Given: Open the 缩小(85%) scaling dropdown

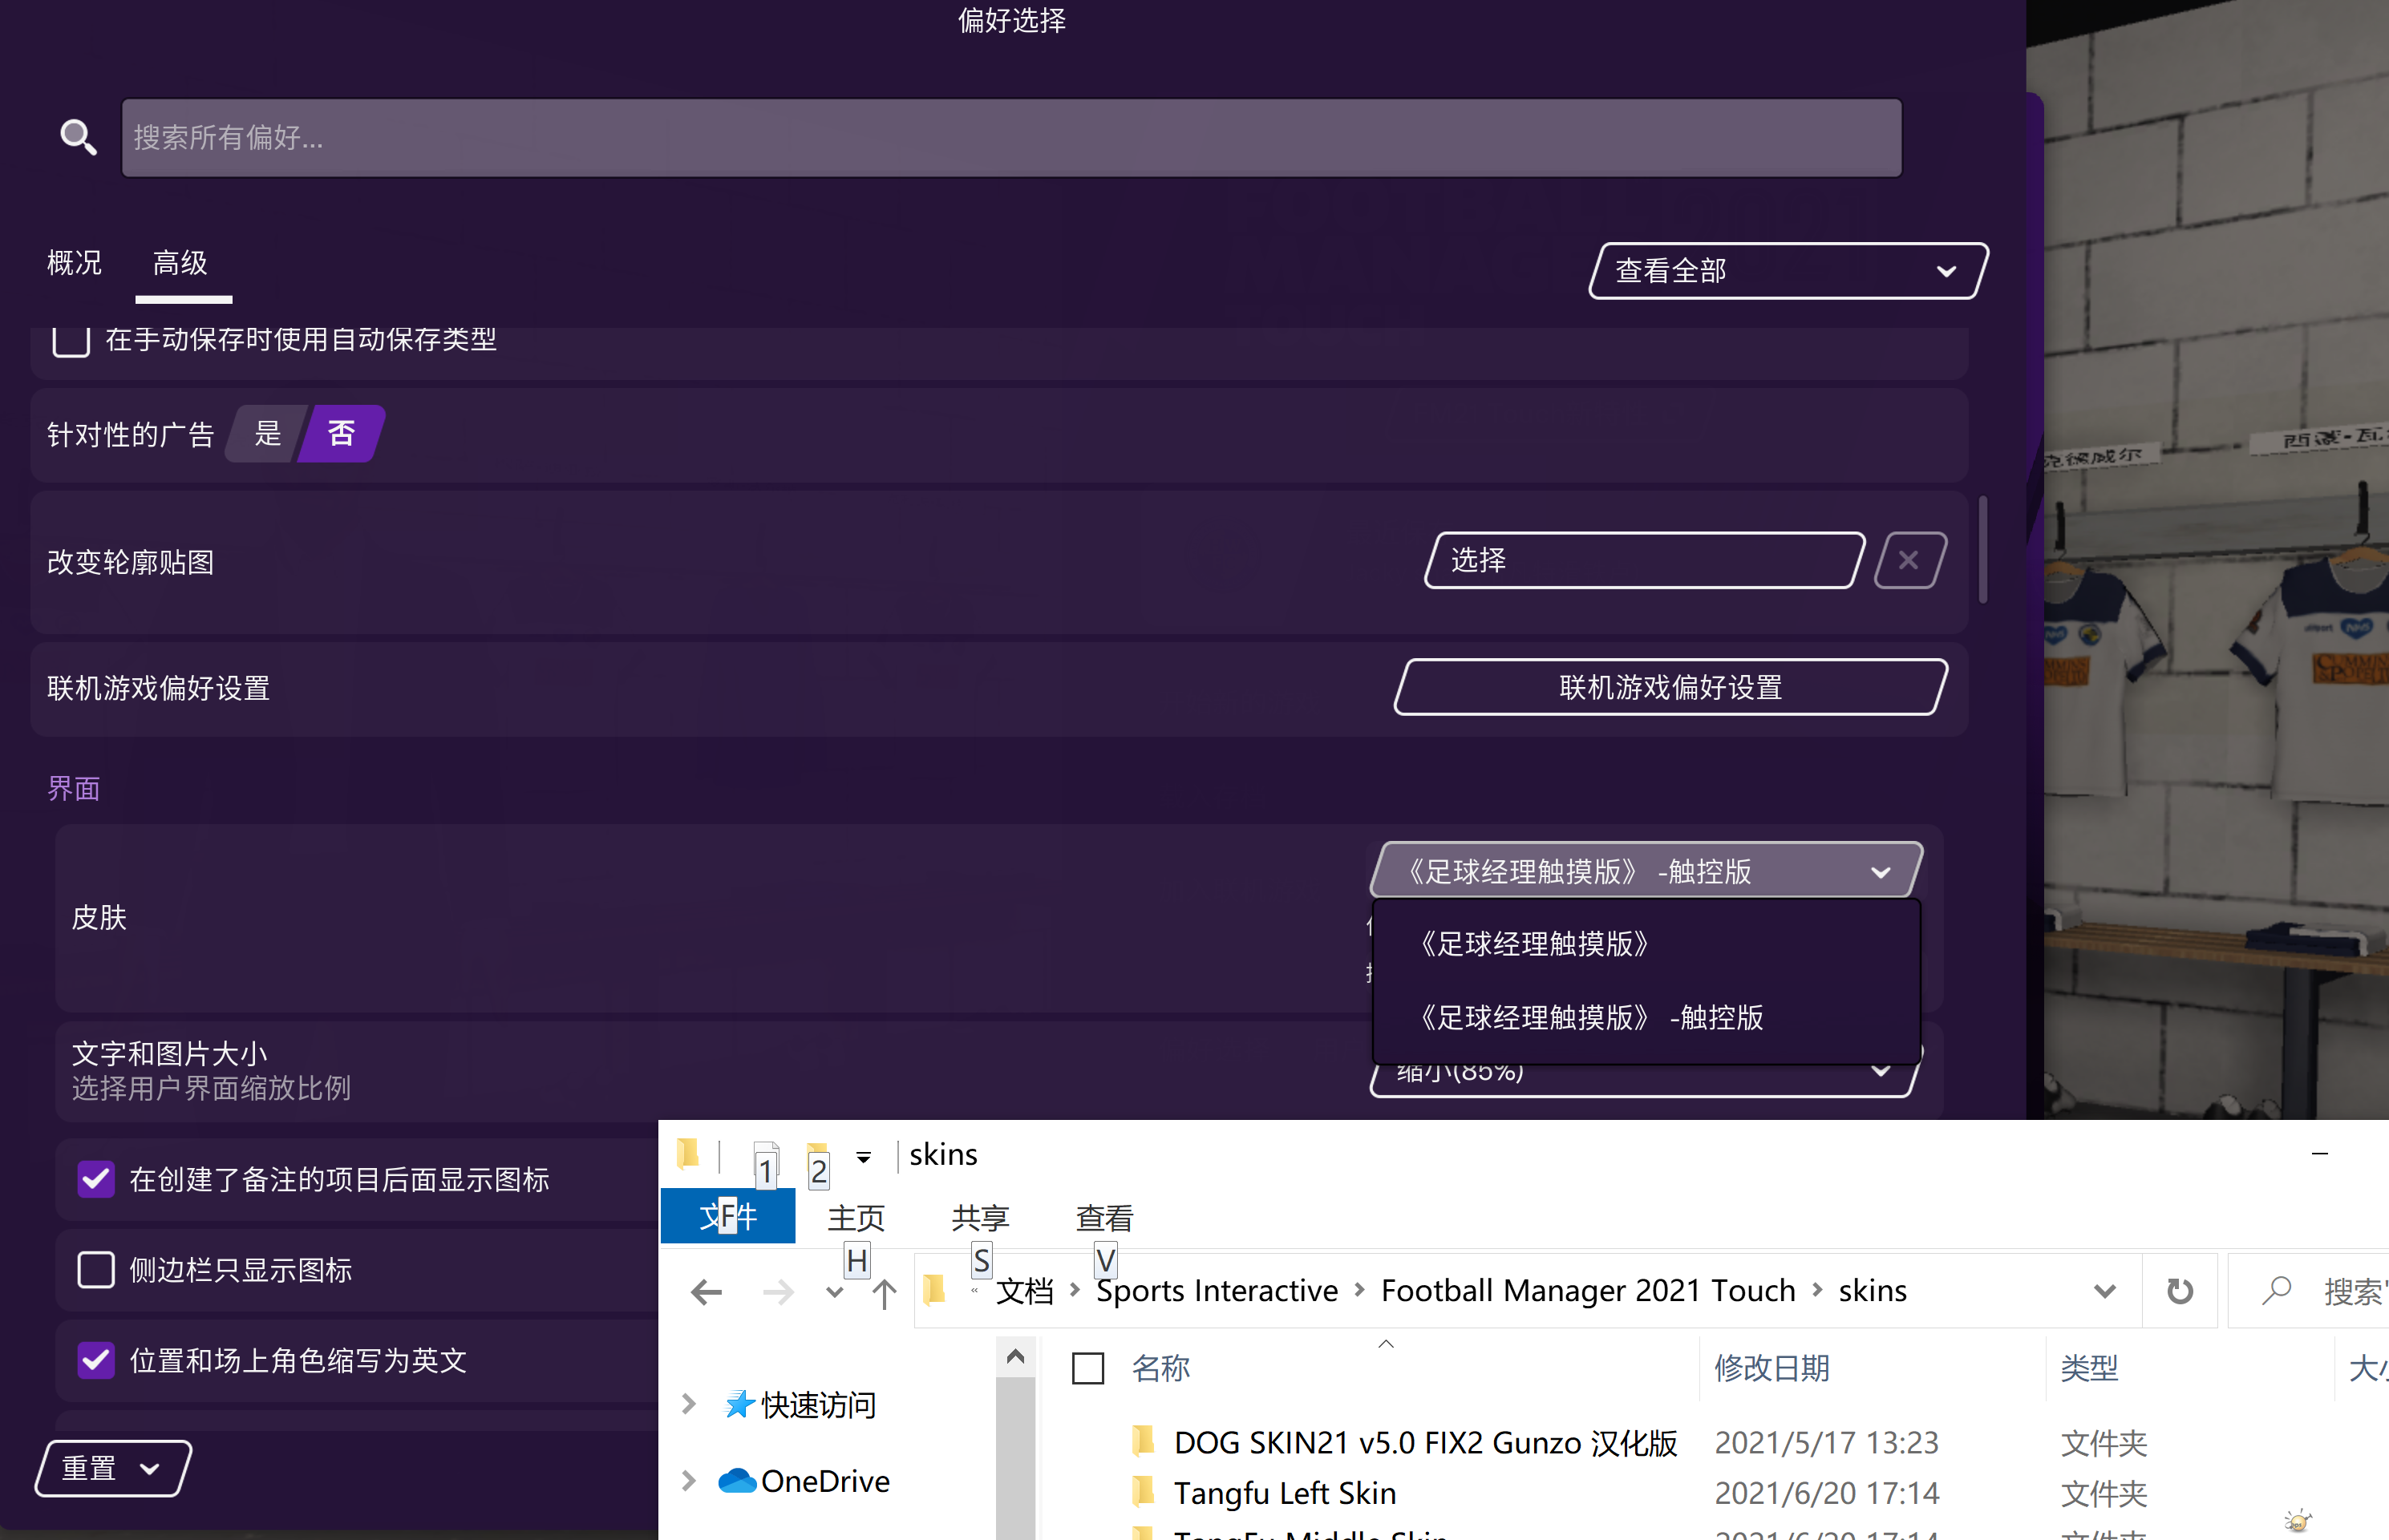Looking at the screenshot, I should (x=1646, y=1078).
